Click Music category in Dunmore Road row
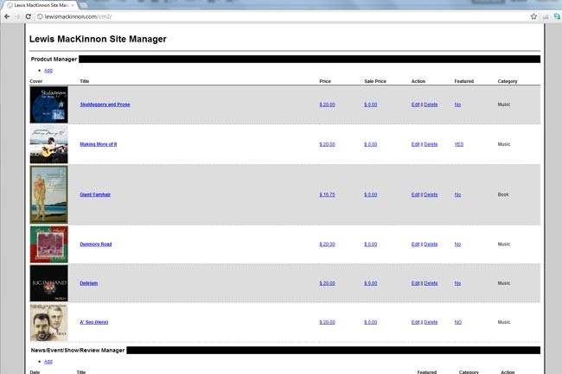Image resolution: width=562 pixels, height=374 pixels. (504, 244)
